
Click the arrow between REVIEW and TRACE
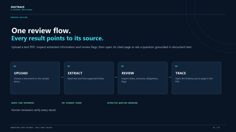(x=170, y=77)
